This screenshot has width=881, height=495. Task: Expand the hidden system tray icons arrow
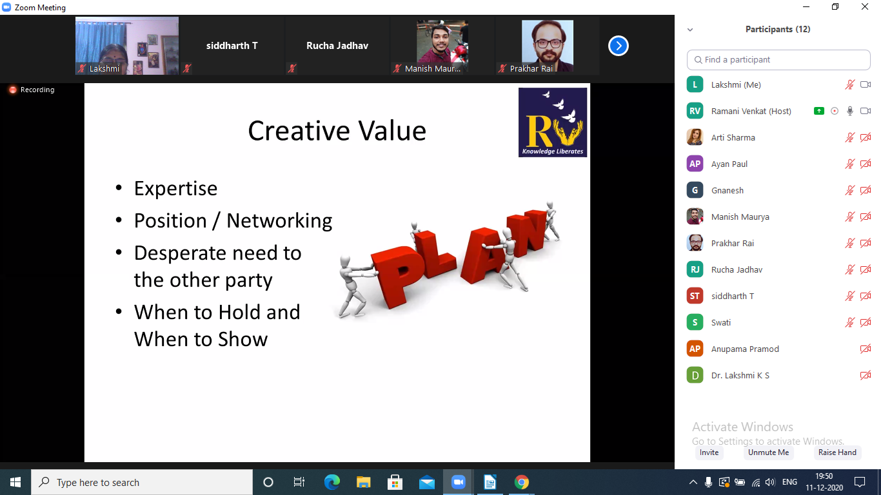pos(693,482)
